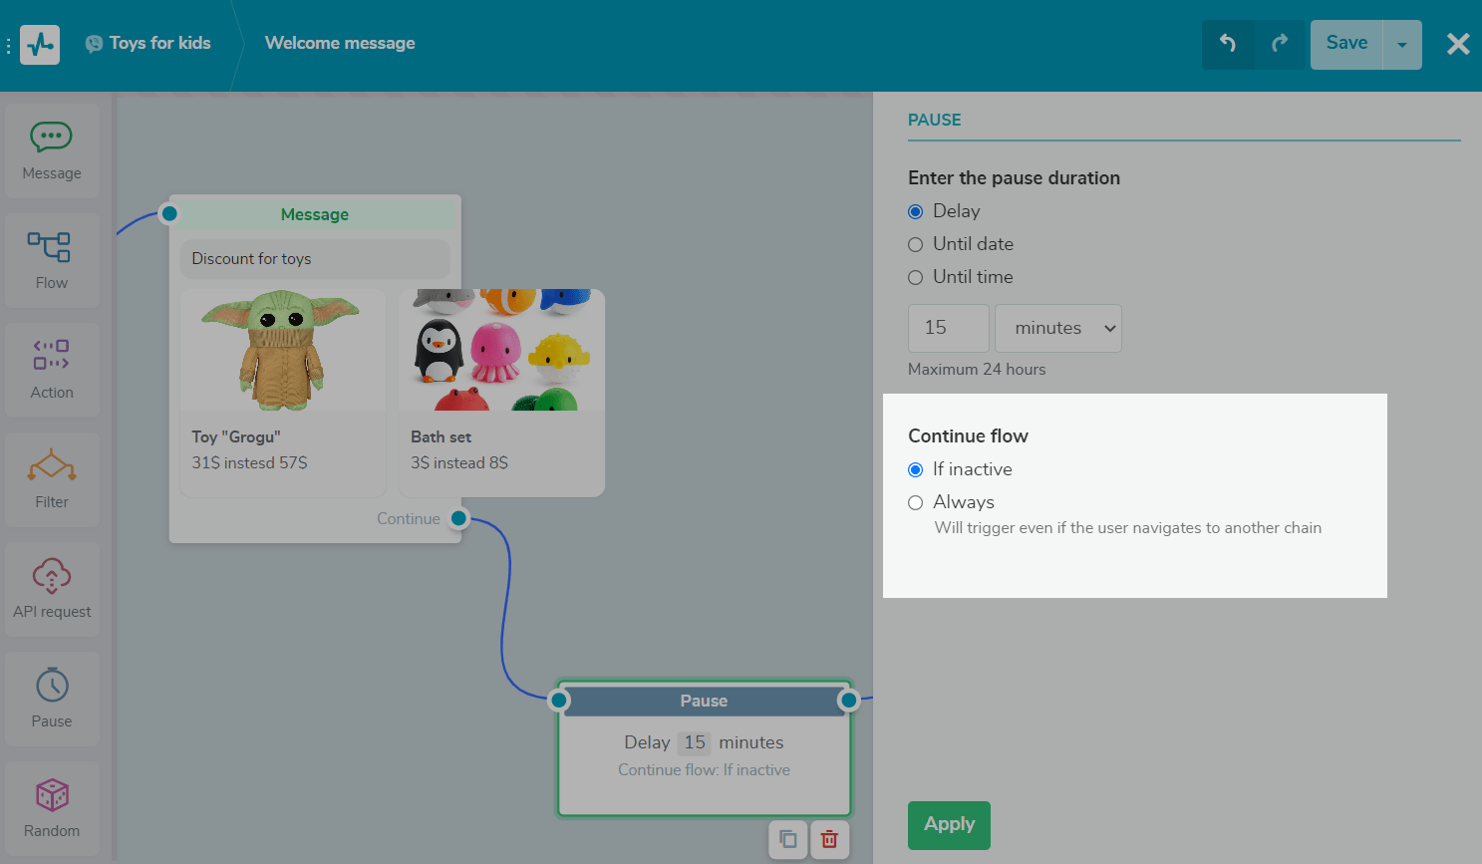Insert an API request block
This screenshot has width=1482, height=864.
point(52,589)
